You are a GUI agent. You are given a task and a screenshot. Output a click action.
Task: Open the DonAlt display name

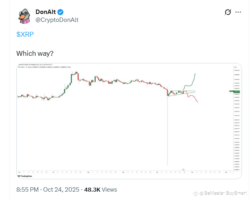click(x=45, y=12)
